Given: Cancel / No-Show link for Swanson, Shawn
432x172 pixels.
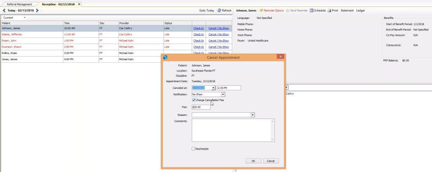Looking at the screenshot, I should [x=219, y=47].
